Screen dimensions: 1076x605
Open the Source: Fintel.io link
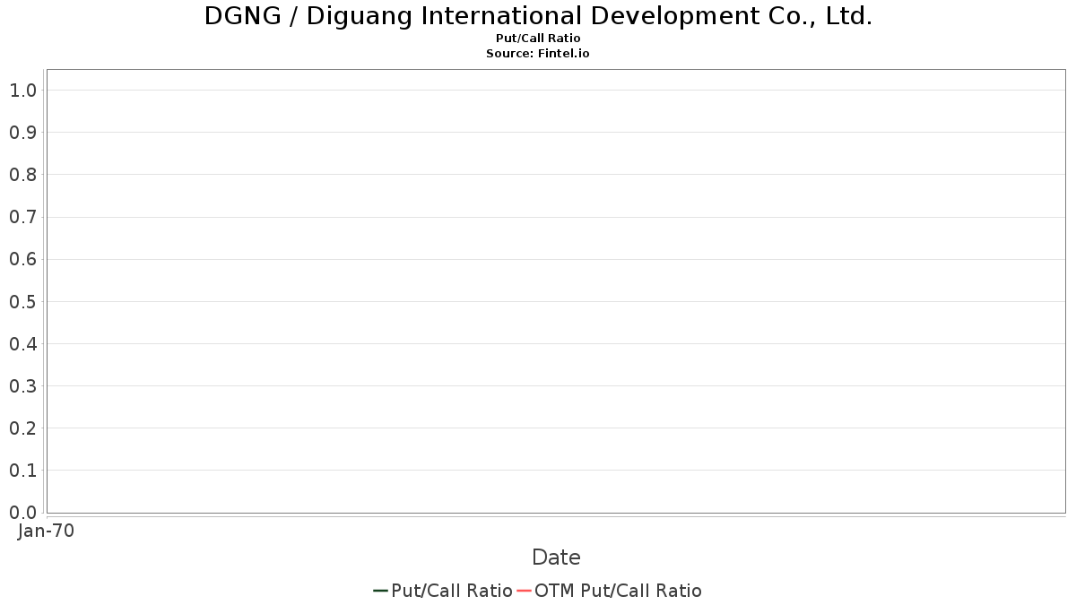[x=538, y=54]
